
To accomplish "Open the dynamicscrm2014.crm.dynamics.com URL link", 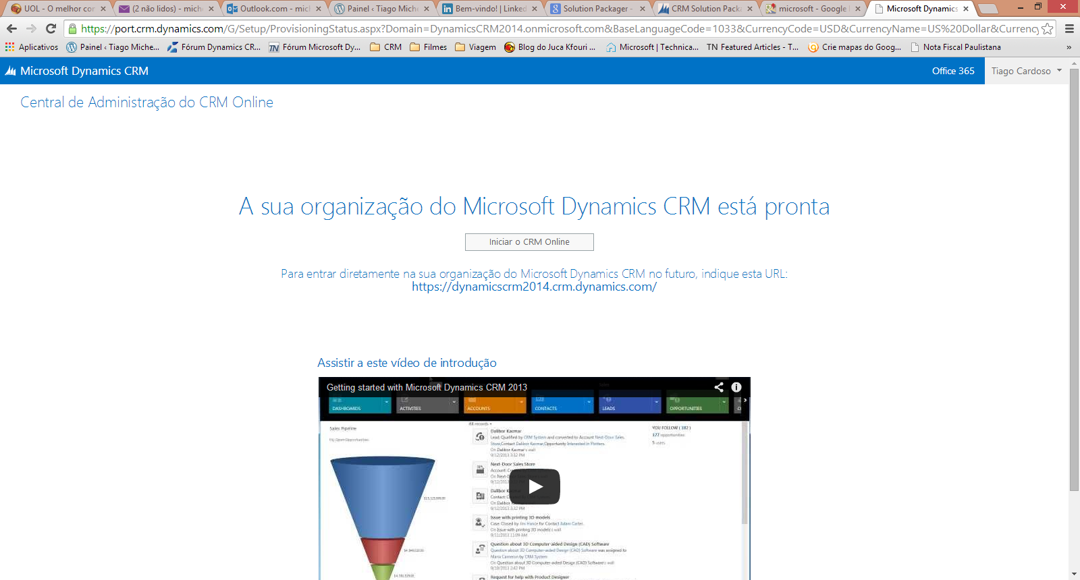I will pos(534,287).
